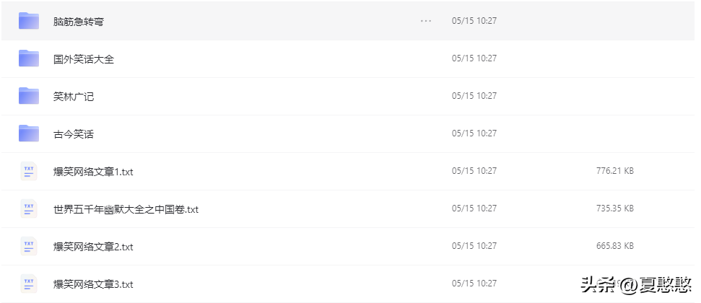Open file 世界五千年幽默大全之中国卷.txt by name
This screenshot has width=701, height=303.
[x=126, y=209]
